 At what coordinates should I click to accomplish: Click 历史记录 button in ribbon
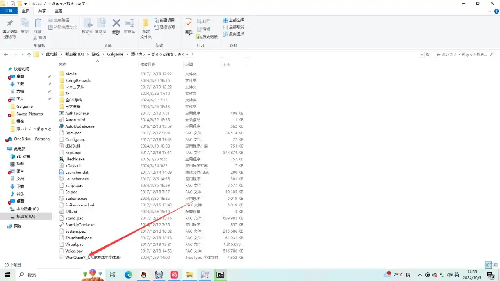tap(207, 37)
